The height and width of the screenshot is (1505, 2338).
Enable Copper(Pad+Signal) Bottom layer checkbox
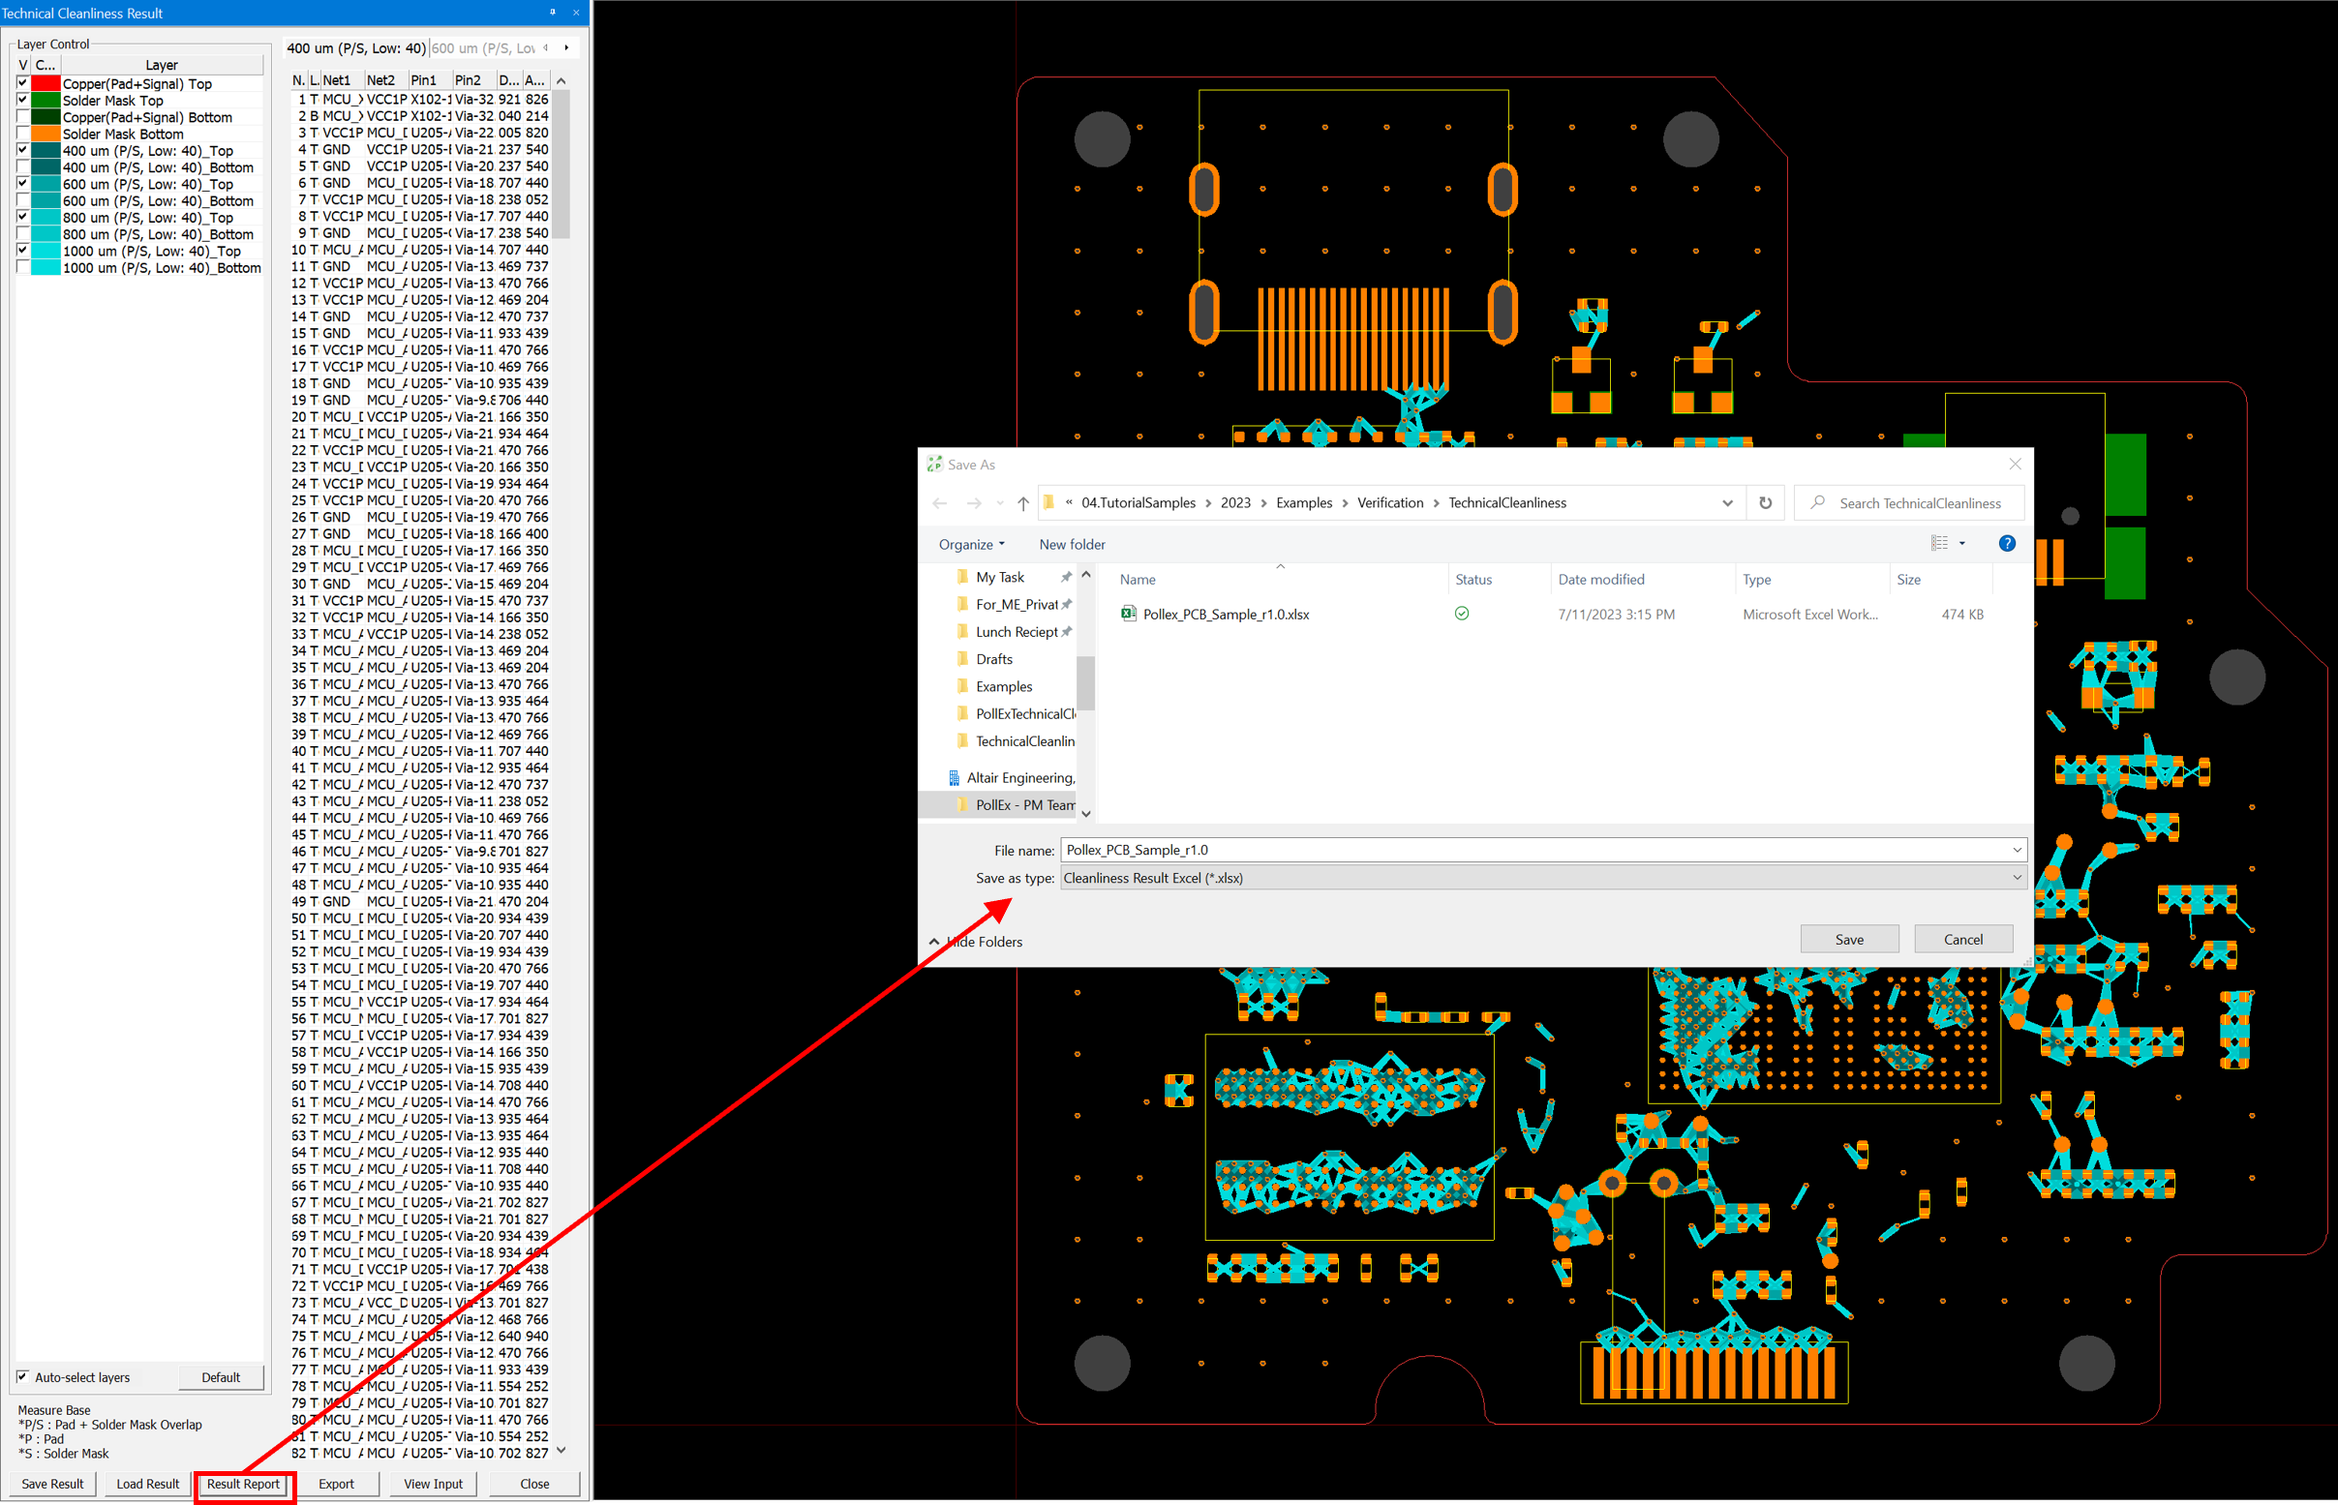pos(22,117)
